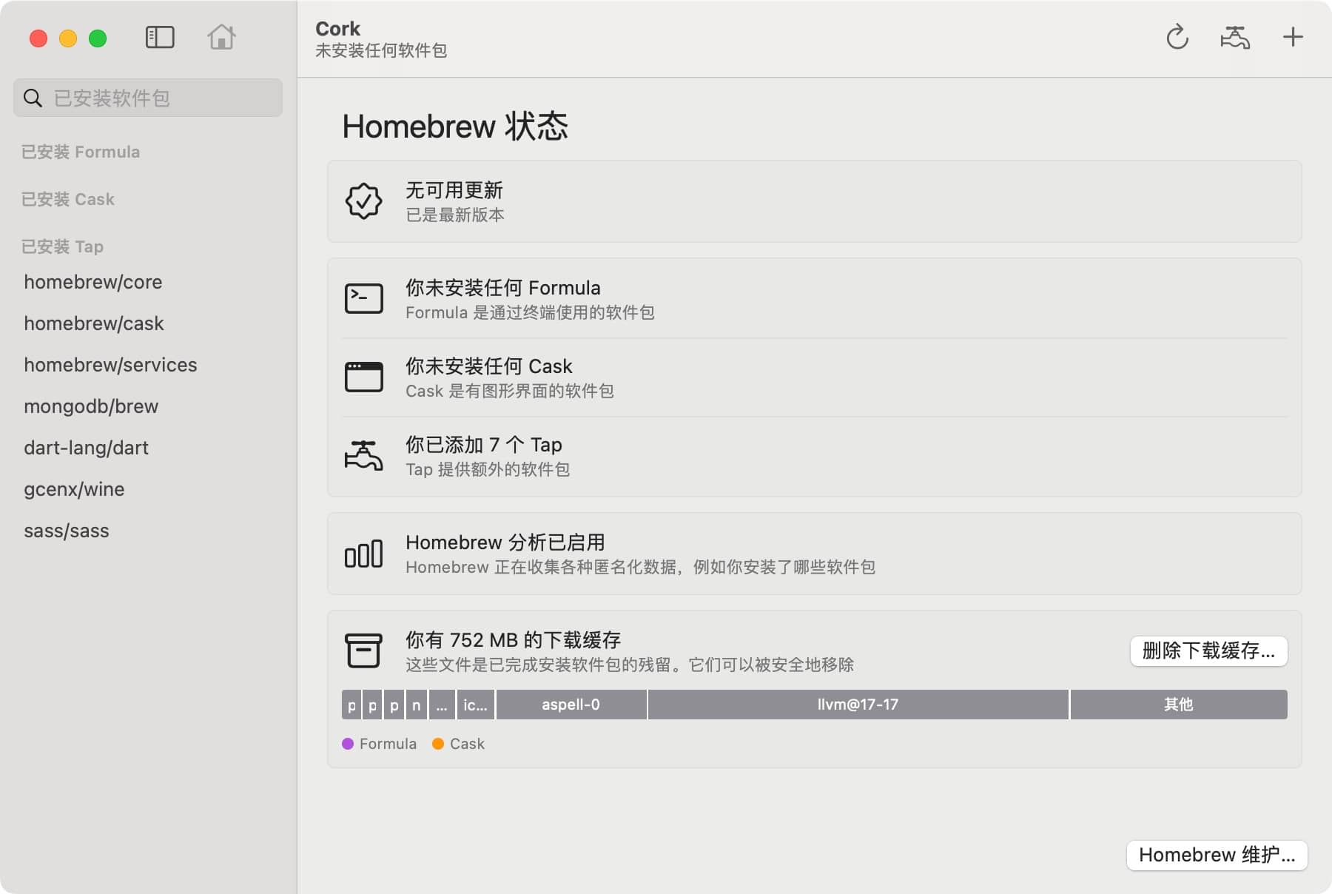Open the Homebrew 维护... button
The width and height of the screenshot is (1332, 894).
1217,855
